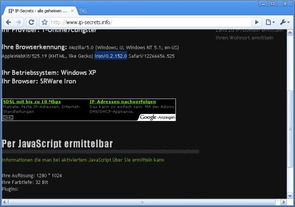Go forward with the forward arrow button
Screen dimensions: 295x207
[19, 22]
